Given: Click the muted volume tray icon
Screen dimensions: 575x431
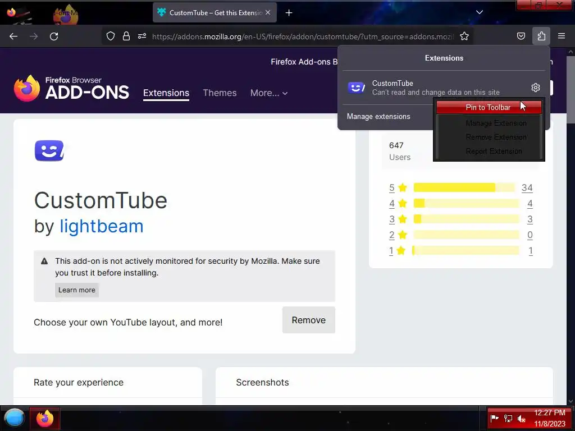Looking at the screenshot, I should pyautogui.click(x=522, y=419).
